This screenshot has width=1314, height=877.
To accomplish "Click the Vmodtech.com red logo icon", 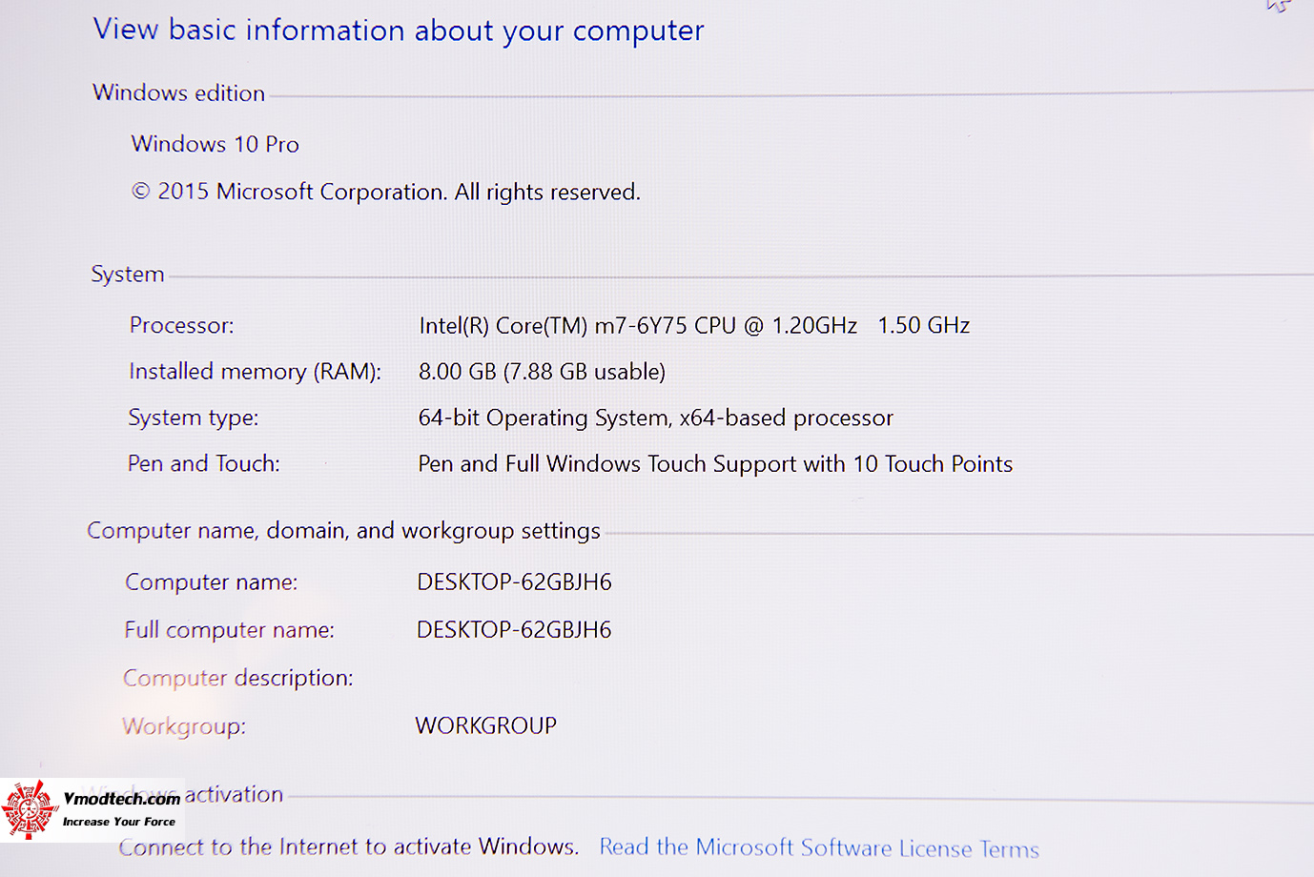I will click(30, 810).
